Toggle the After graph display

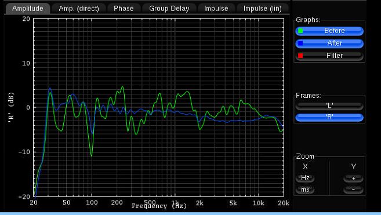coord(329,43)
